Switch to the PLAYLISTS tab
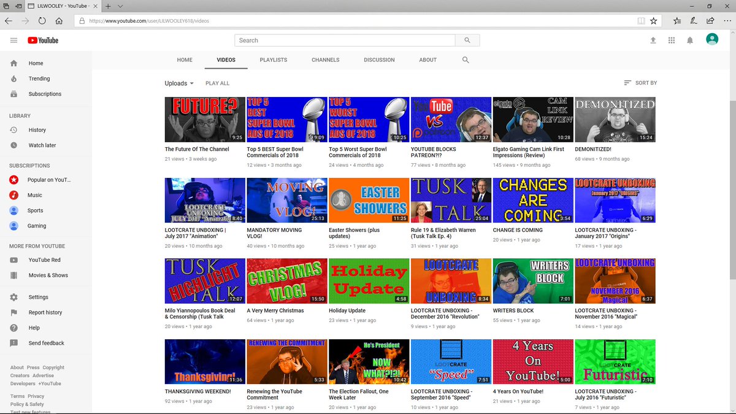 [274, 60]
